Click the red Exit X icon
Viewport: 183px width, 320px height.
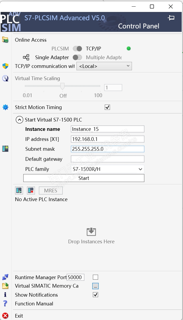(5, 316)
